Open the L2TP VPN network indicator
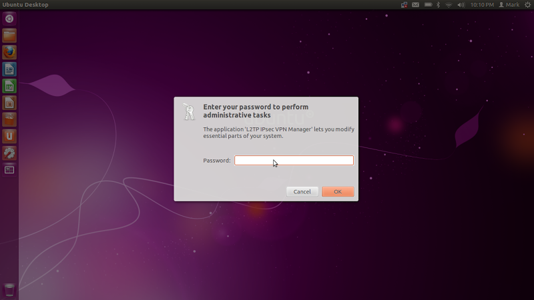The height and width of the screenshot is (300, 534). [x=404, y=5]
